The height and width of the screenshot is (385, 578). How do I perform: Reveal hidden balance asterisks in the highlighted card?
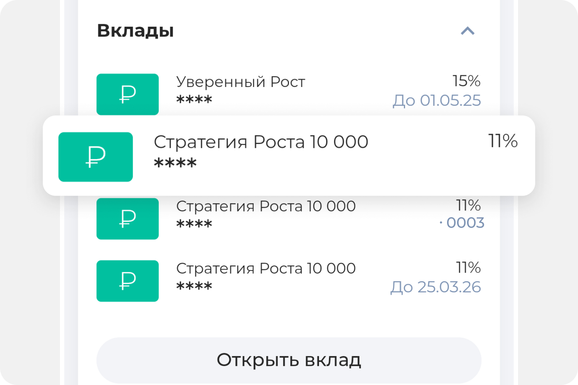175,163
